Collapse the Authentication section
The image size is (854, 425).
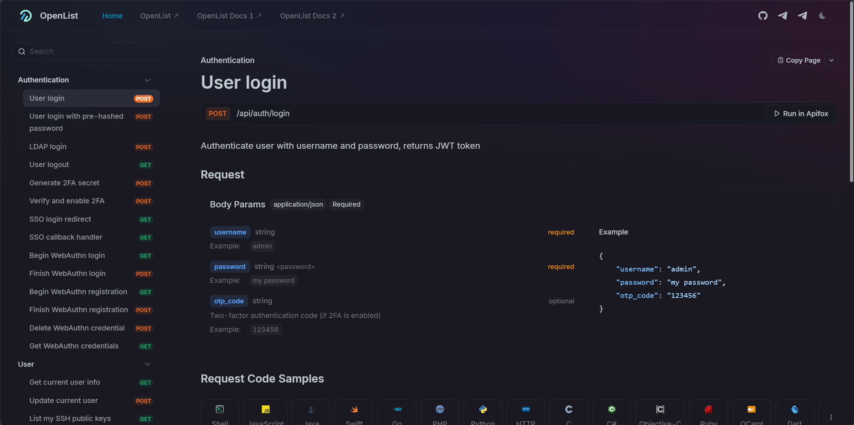click(147, 80)
